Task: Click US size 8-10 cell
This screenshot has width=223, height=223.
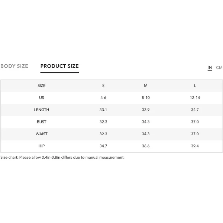Action: [x=146, y=98]
